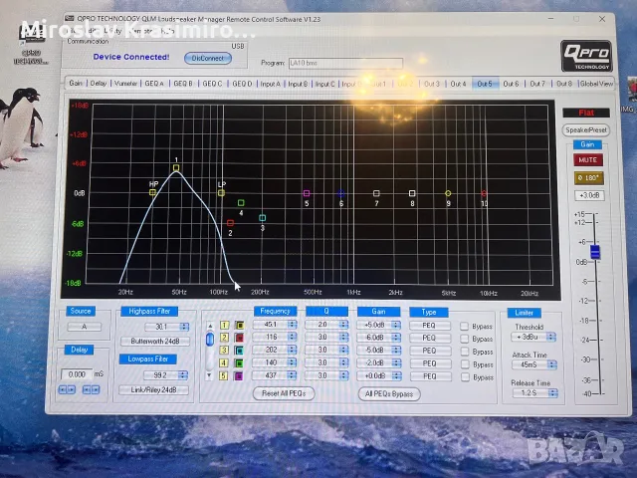Click PEQ band 3 number icon

[x=224, y=351]
